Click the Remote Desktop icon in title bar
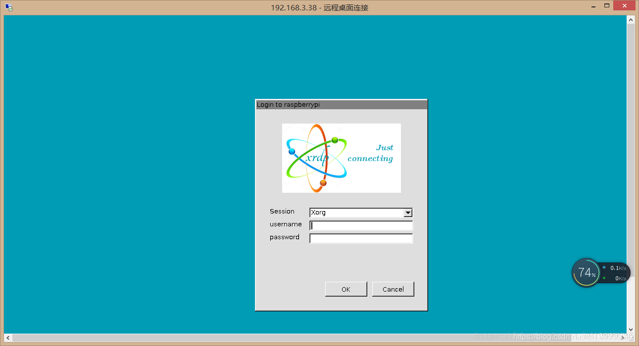The width and height of the screenshot is (639, 346). pos(8,7)
